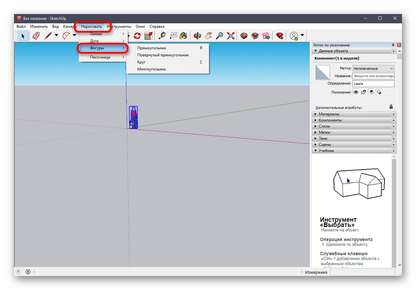This screenshot has height=290, width=416.
Task: Activate the pencil Line tool
Action: pyautogui.click(x=48, y=36)
